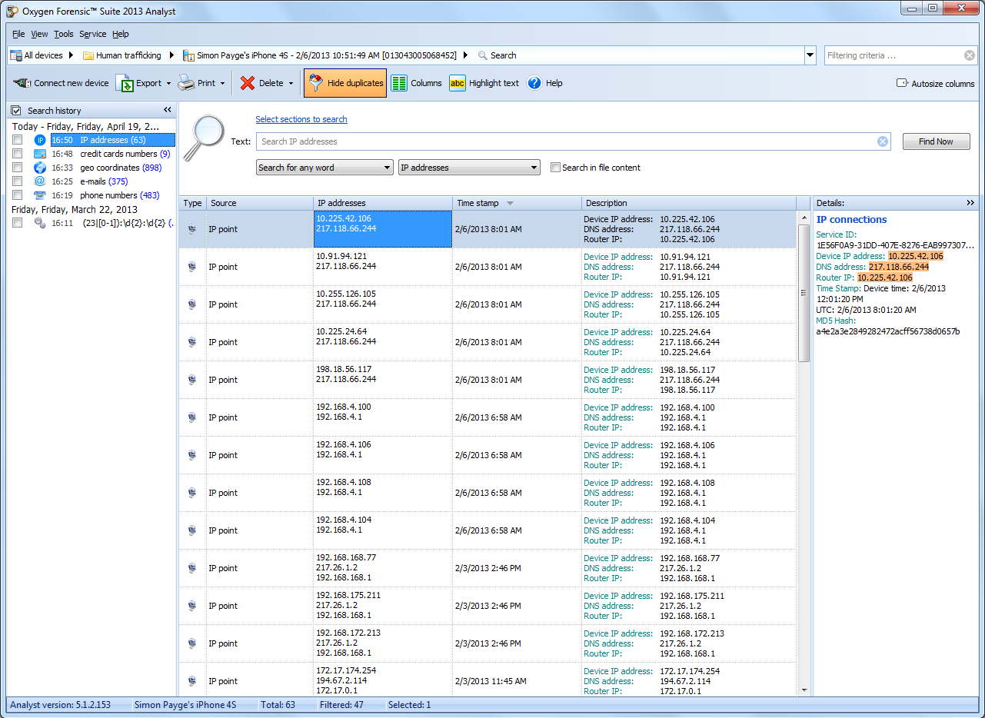Image resolution: width=985 pixels, height=718 pixels.
Task: Click the e-mails history icon
Action: pyautogui.click(x=40, y=181)
